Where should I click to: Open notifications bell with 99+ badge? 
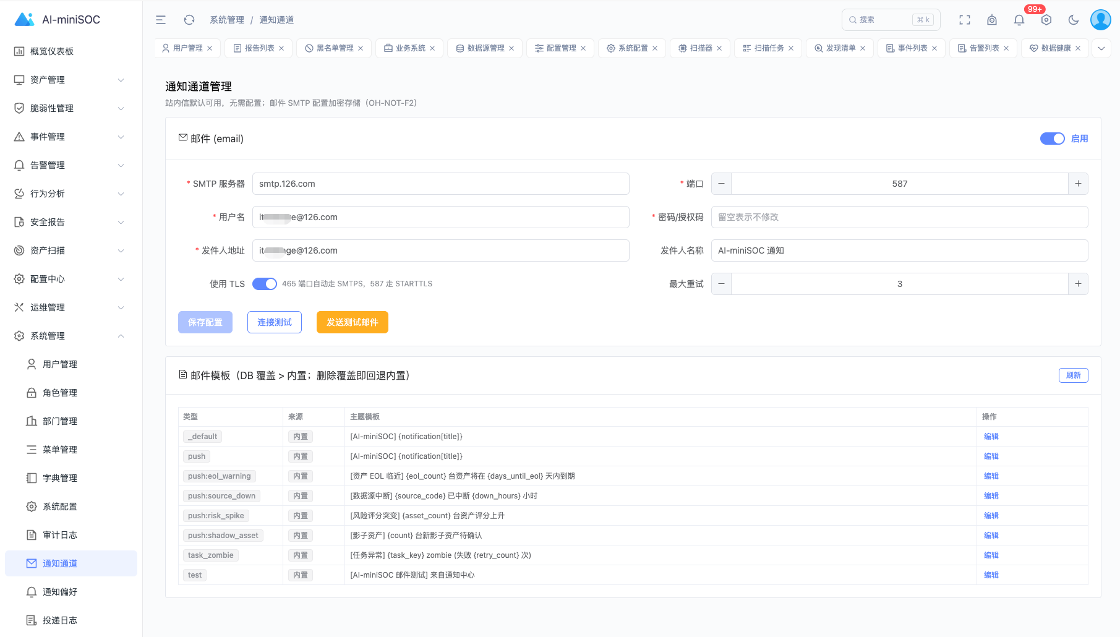1019,20
